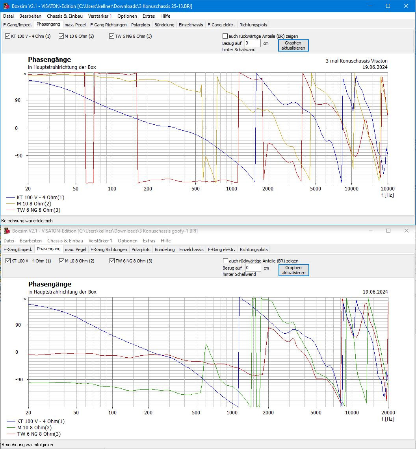The image size is (416, 449).
Task: Switch to F-Gang/Imped. tab in bottom window
Action: 18,250
